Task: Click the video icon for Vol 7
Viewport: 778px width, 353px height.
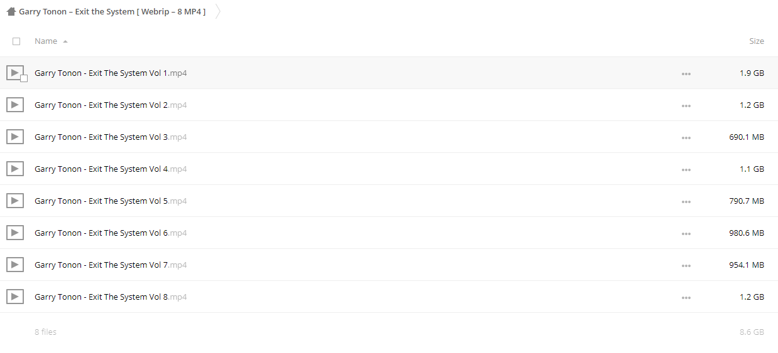Action: coord(15,265)
